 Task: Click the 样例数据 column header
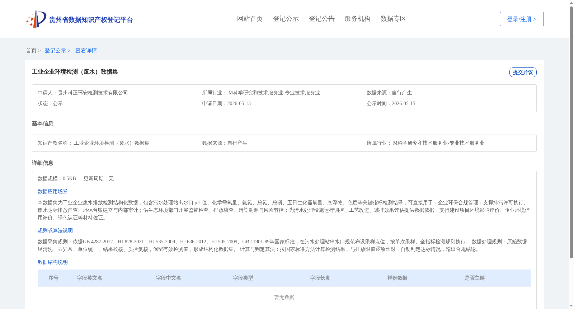397,278
